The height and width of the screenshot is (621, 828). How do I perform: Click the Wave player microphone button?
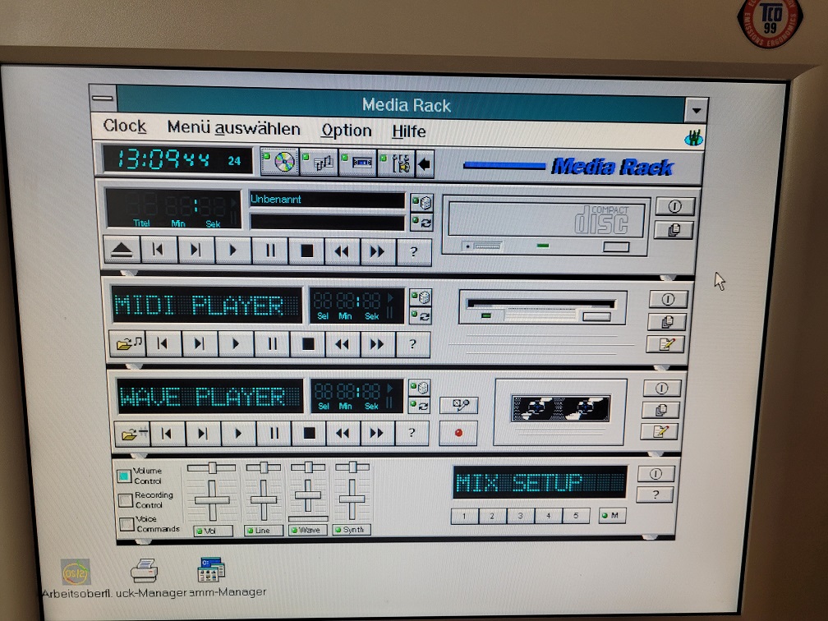coord(459,405)
